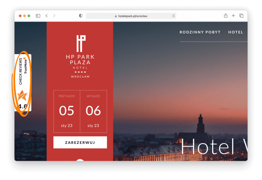The width and height of the screenshot is (262, 180).
Task: Show the tab overview icon
Action: tap(241, 16)
